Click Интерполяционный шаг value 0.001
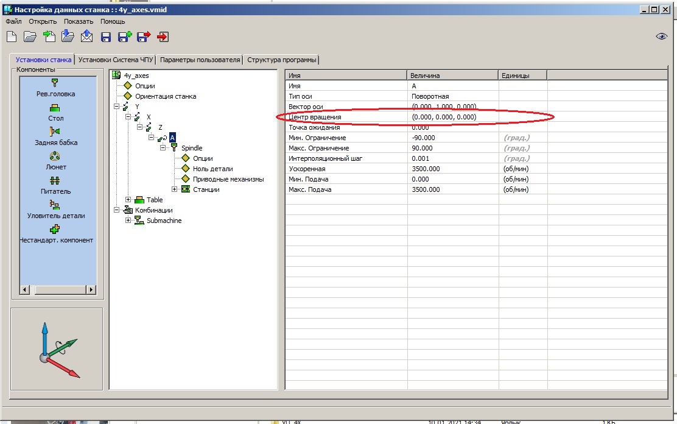Image resolution: width=677 pixels, height=424 pixels. pyautogui.click(x=453, y=158)
